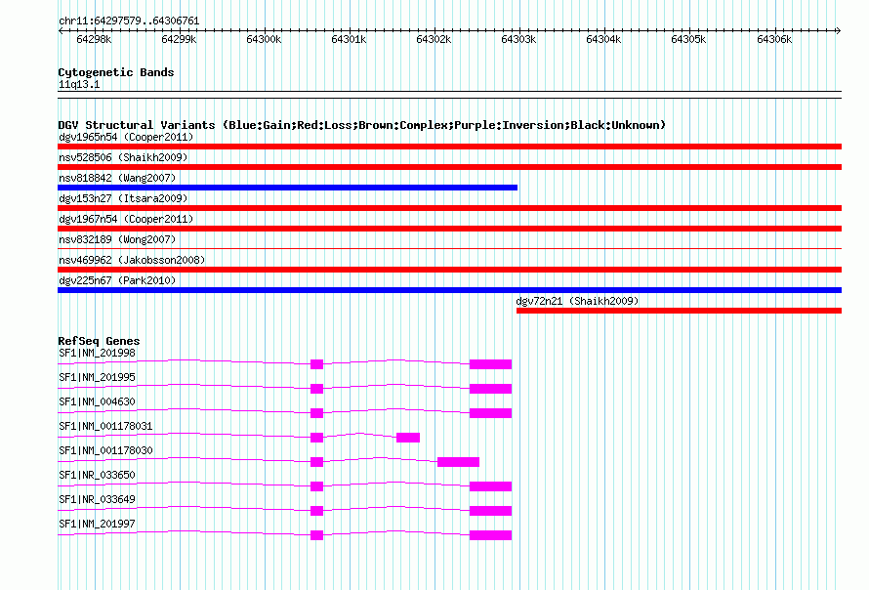The width and height of the screenshot is (869, 590).
Task: Click the chr11:64297579..64306761 coordinate text
Action: [129, 21]
